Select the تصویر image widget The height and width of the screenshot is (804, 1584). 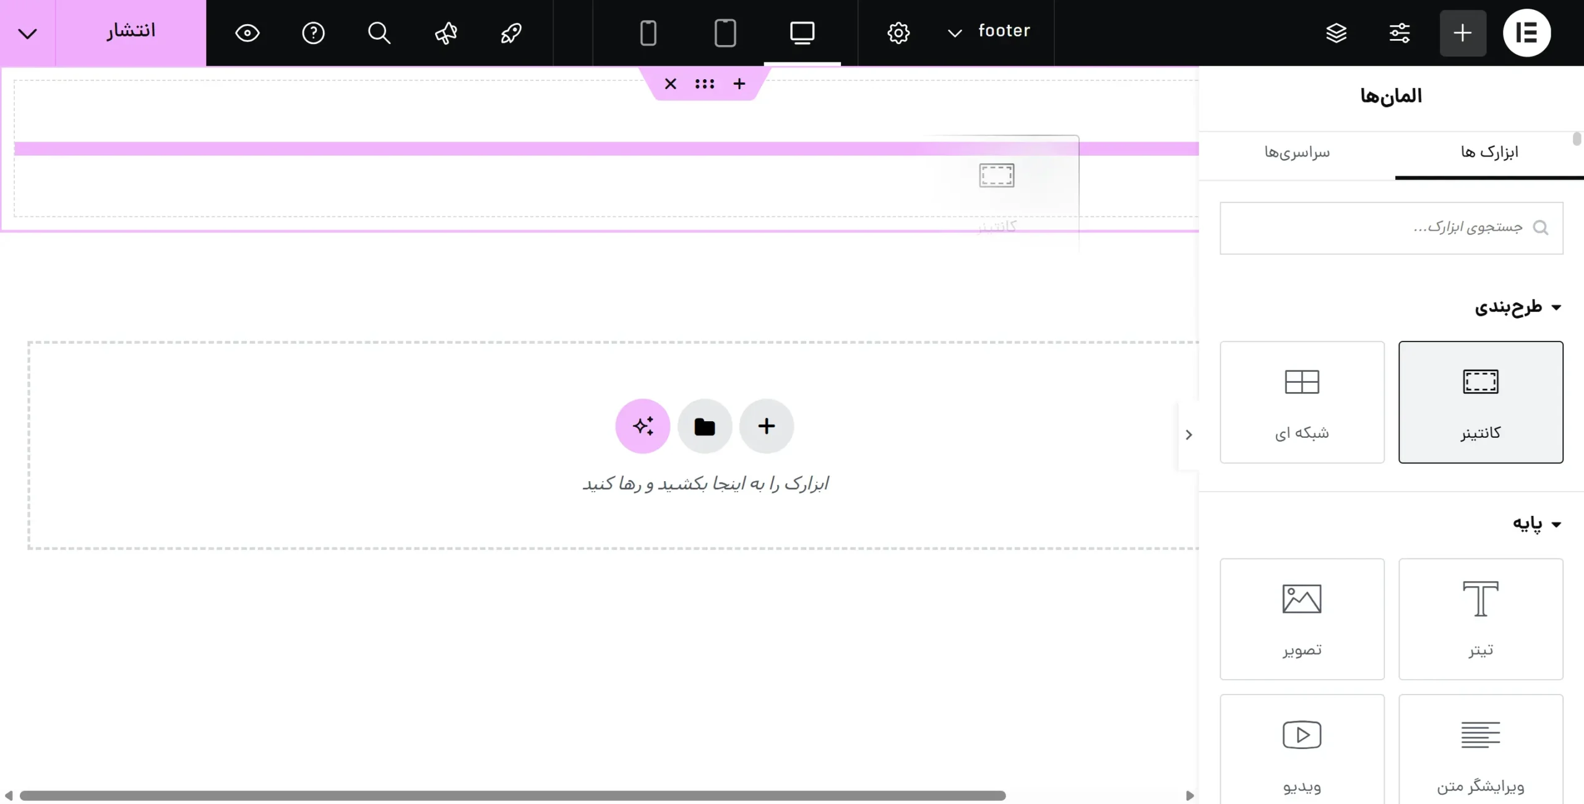coord(1302,619)
